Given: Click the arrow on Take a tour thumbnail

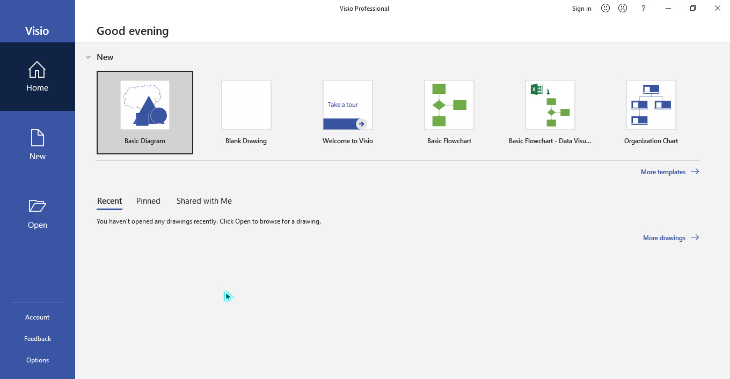Looking at the screenshot, I should pos(361,124).
